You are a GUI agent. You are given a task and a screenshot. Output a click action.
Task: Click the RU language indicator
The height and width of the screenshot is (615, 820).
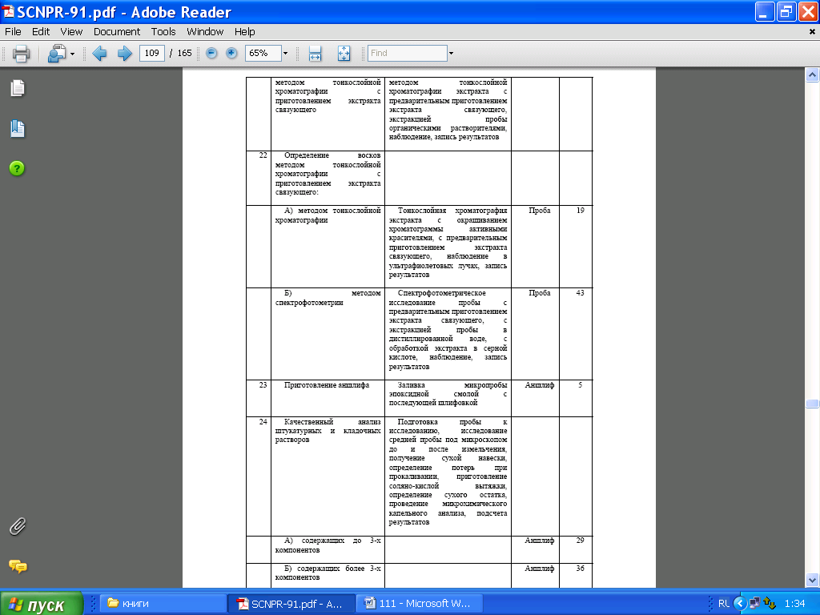click(724, 604)
